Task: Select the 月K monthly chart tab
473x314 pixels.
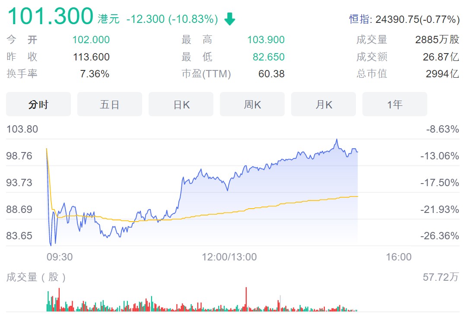Action: (x=324, y=104)
